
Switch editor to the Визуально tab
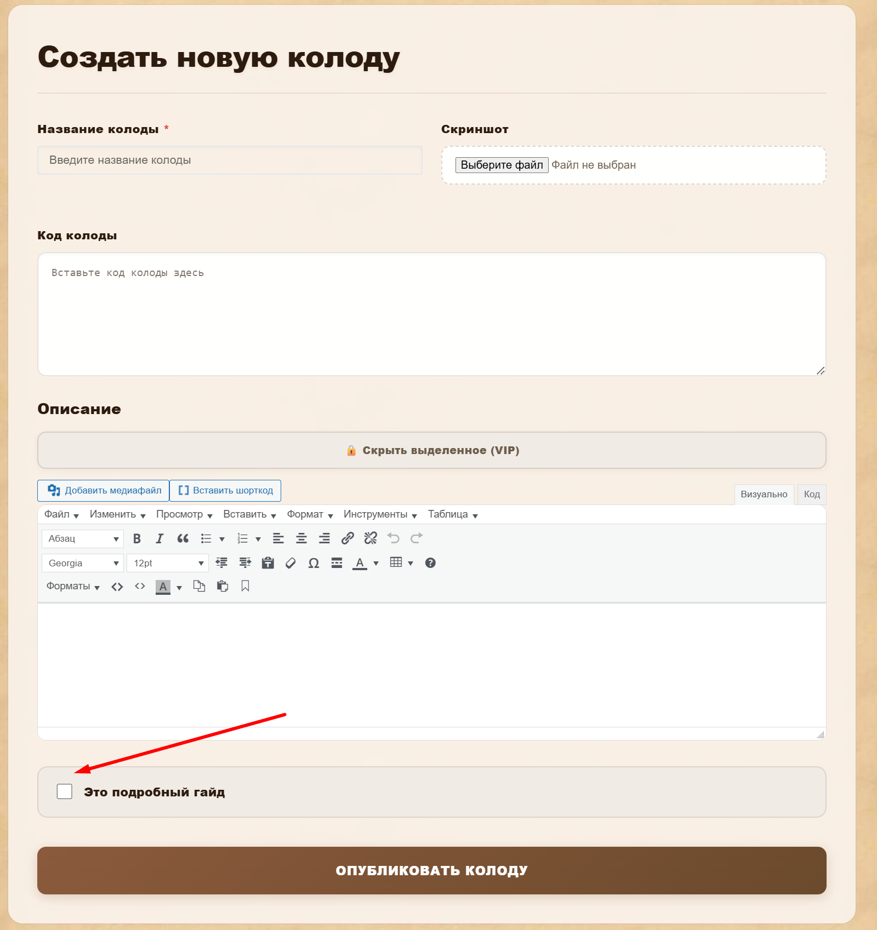click(764, 495)
